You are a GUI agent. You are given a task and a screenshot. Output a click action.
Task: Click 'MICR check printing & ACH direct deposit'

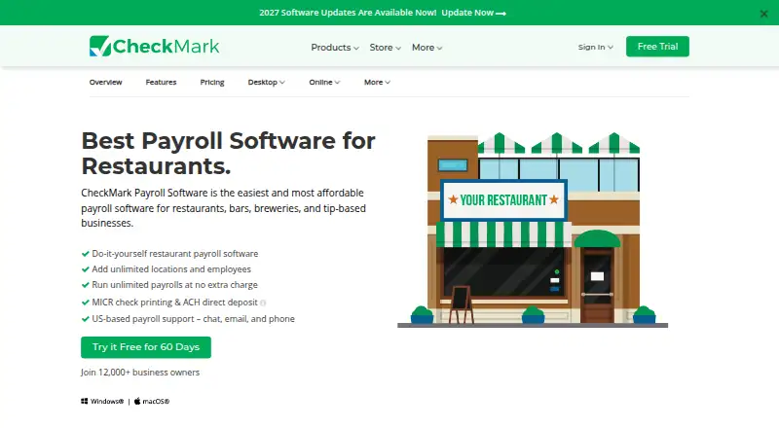click(175, 303)
